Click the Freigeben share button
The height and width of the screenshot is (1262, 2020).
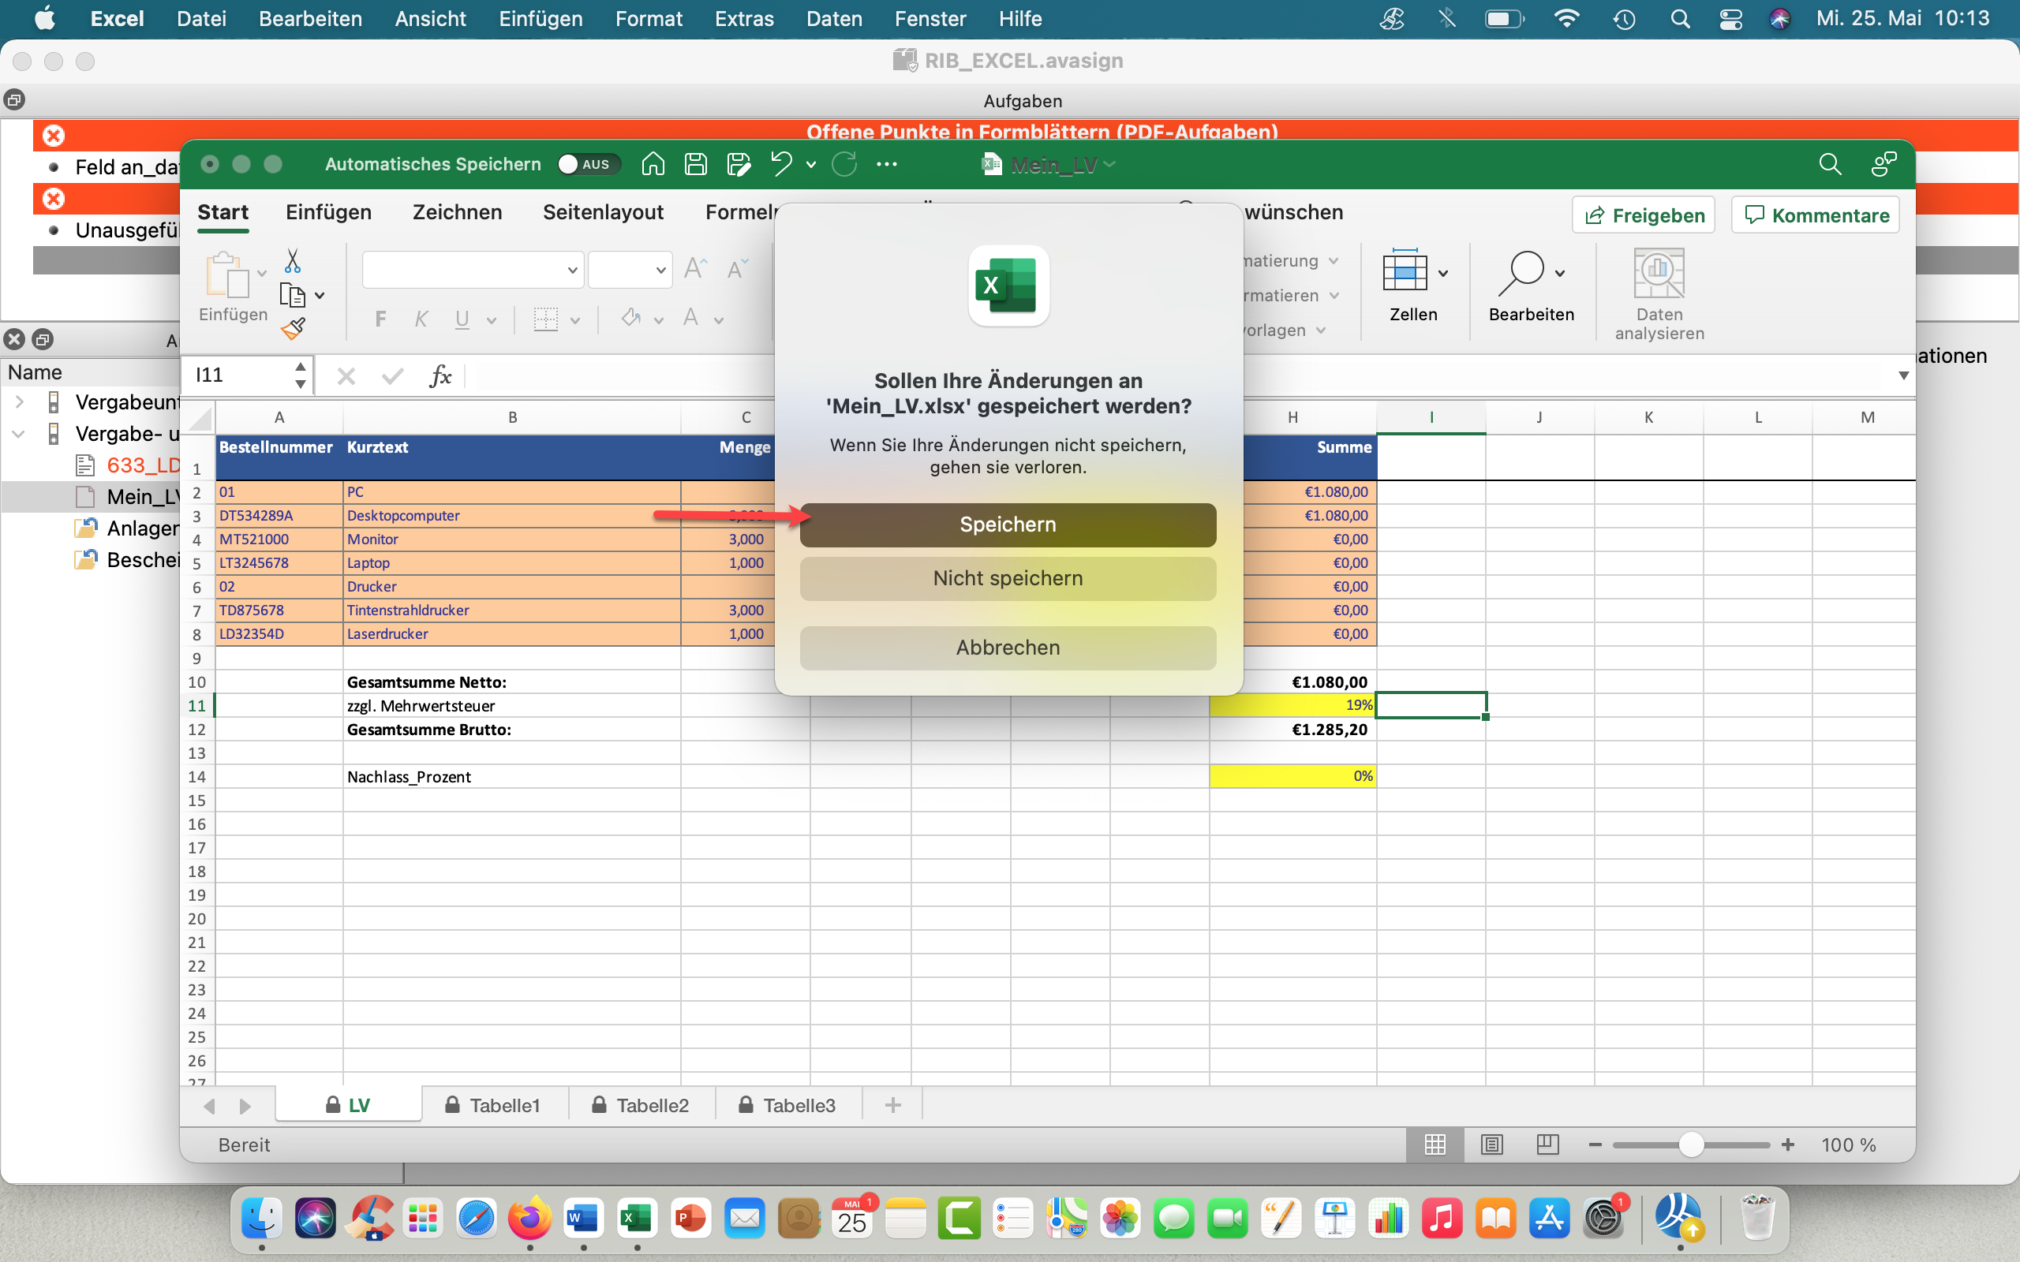(x=1643, y=215)
